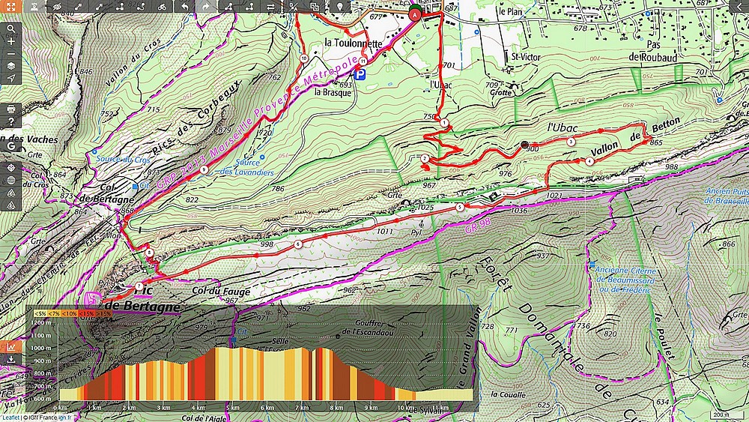Undo the last route edit
Viewport: 749px width, 422px height.
pos(184,6)
